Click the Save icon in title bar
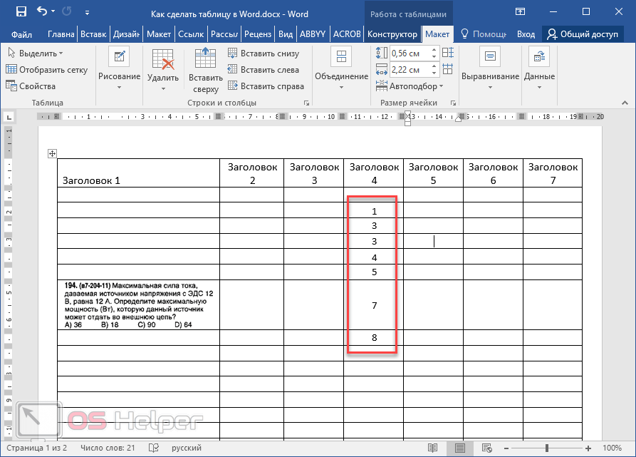 [x=21, y=12]
